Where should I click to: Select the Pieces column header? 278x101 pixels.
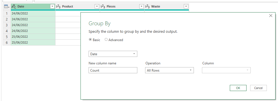(122, 7)
